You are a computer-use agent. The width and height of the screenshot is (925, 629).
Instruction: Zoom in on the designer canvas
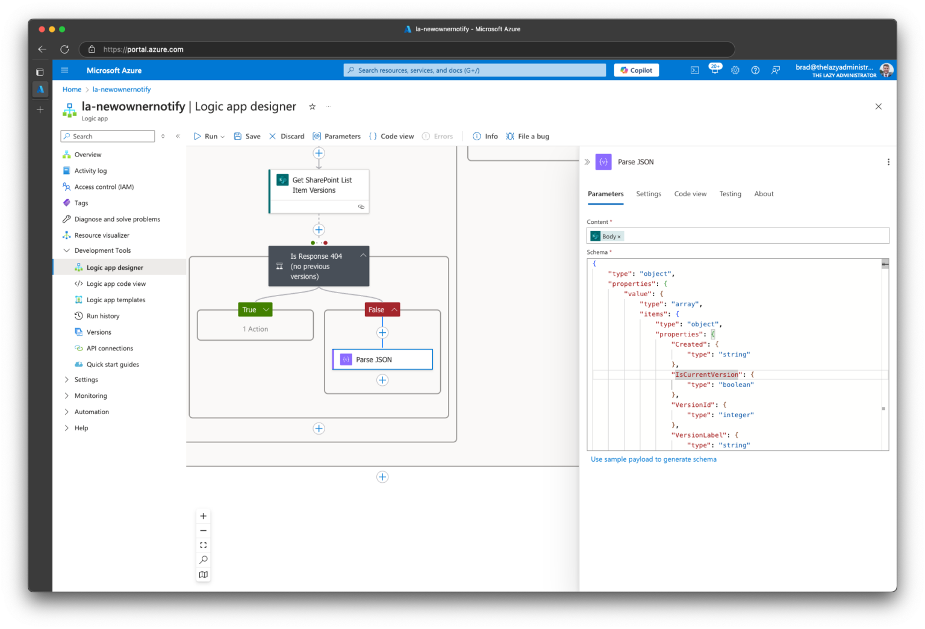(203, 516)
